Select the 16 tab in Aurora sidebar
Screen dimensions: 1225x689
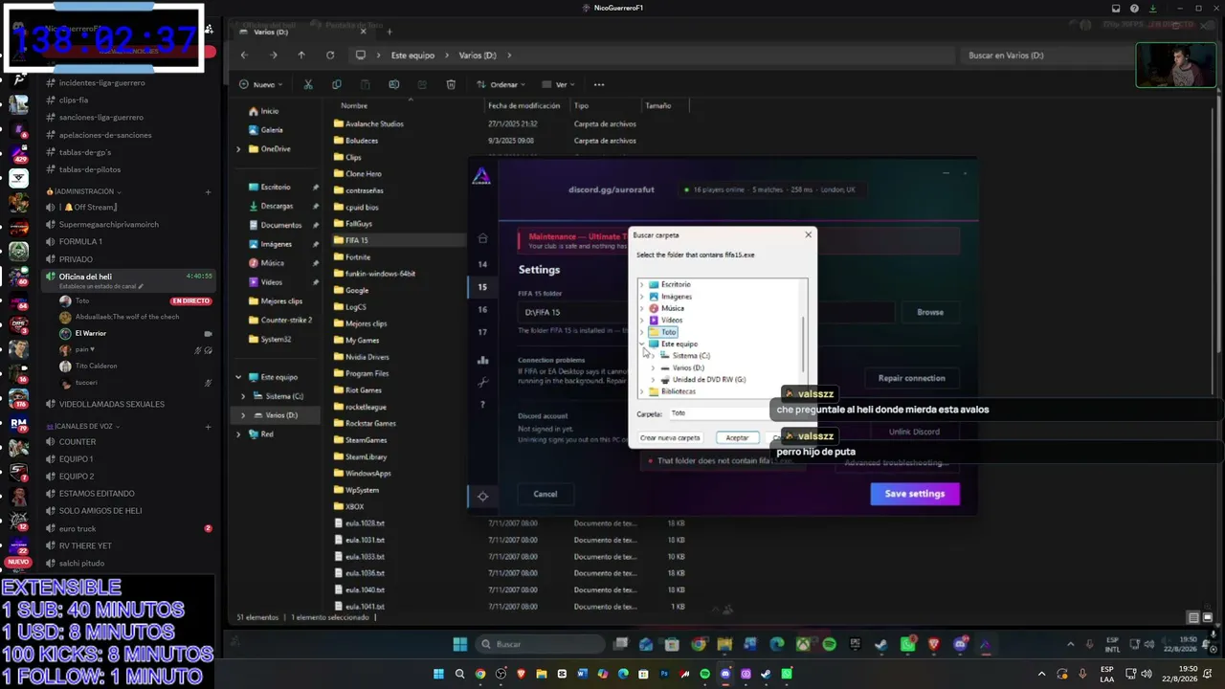pos(482,309)
